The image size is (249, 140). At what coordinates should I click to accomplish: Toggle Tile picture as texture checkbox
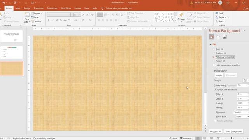coord(216,89)
